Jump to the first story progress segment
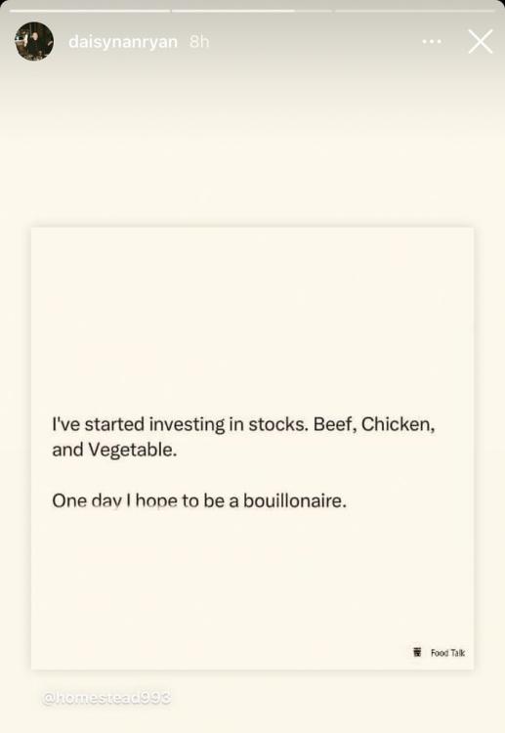Image resolution: width=505 pixels, height=733 pixels. click(x=90, y=11)
